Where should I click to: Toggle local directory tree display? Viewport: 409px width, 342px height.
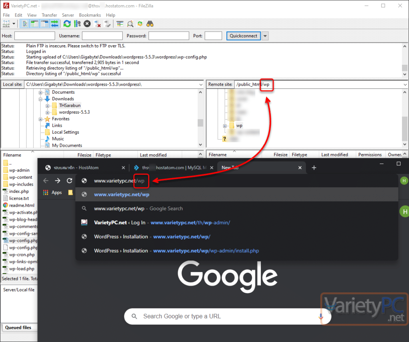(34, 24)
